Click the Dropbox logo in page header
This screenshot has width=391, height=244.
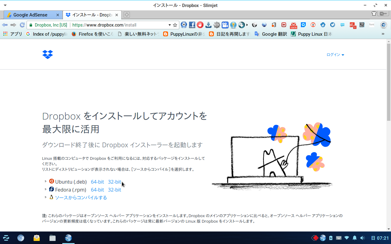point(48,55)
